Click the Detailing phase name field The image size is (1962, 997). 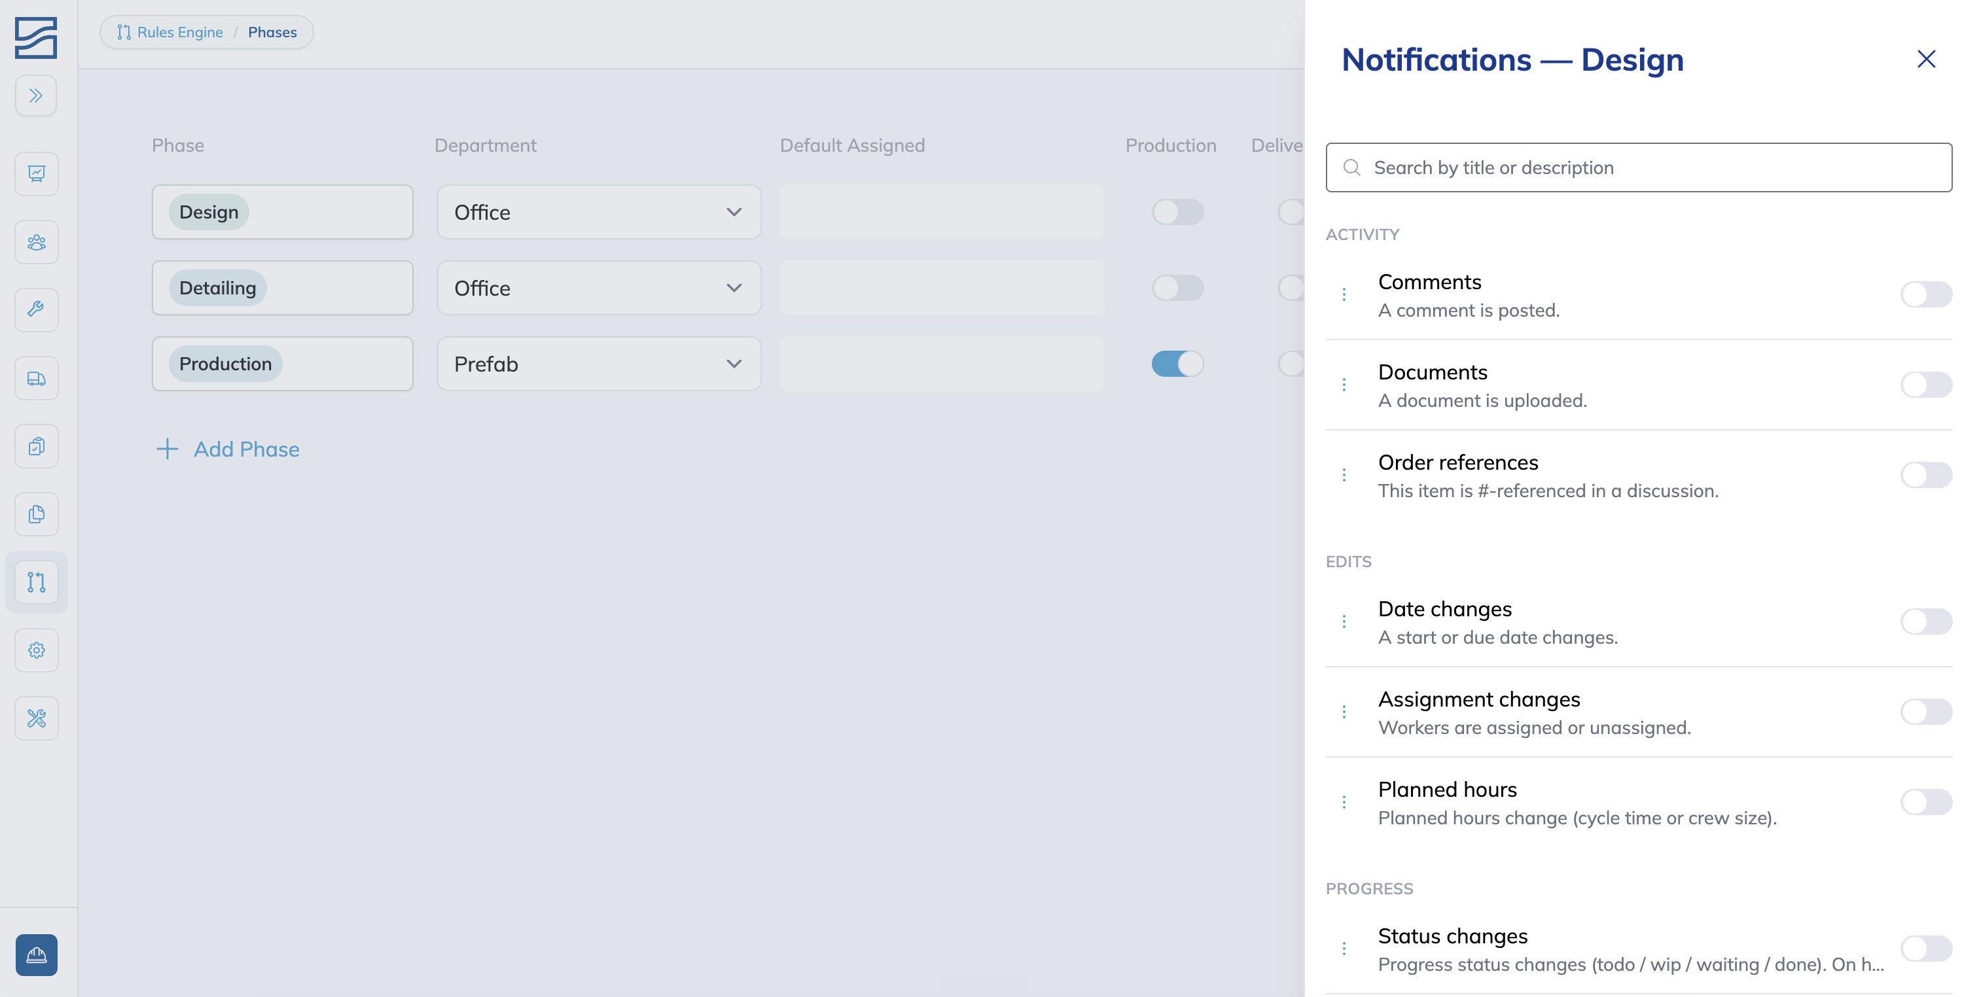[x=283, y=289]
